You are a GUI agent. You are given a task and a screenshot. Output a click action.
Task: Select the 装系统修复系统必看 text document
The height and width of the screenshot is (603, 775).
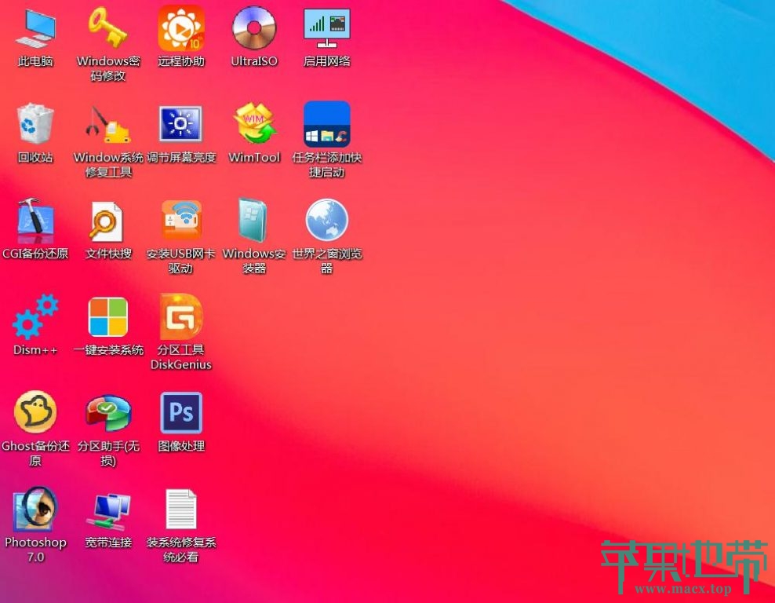(181, 510)
